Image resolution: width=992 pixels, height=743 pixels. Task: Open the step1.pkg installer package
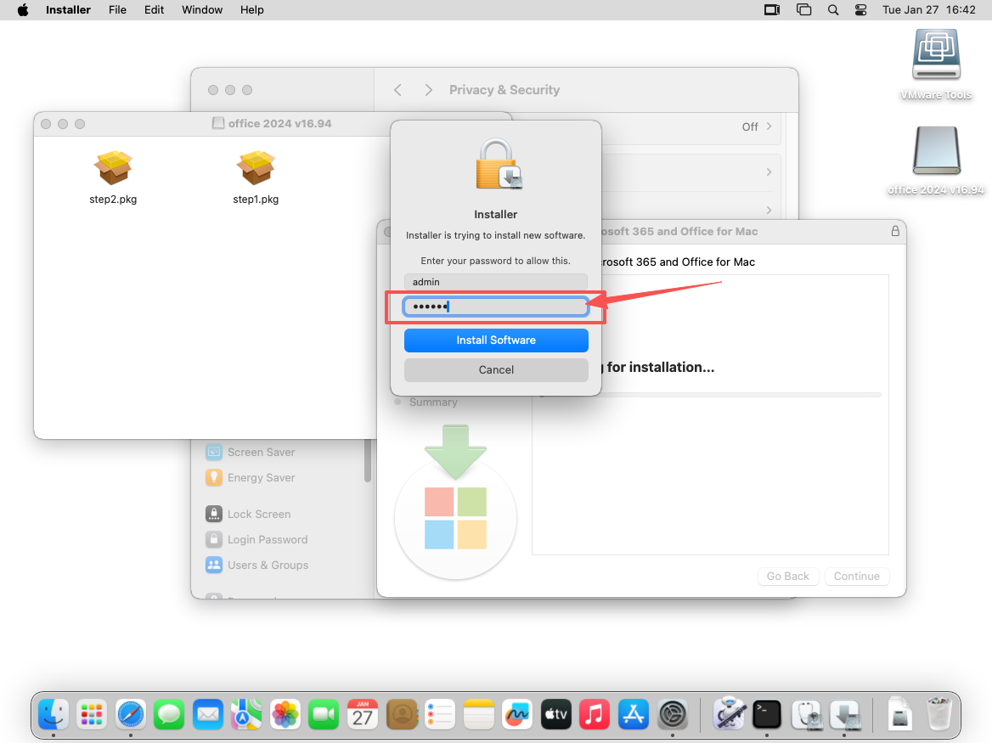(256, 169)
